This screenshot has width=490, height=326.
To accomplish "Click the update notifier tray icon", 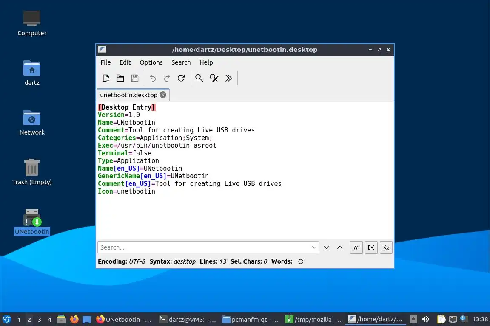I will [x=464, y=319].
